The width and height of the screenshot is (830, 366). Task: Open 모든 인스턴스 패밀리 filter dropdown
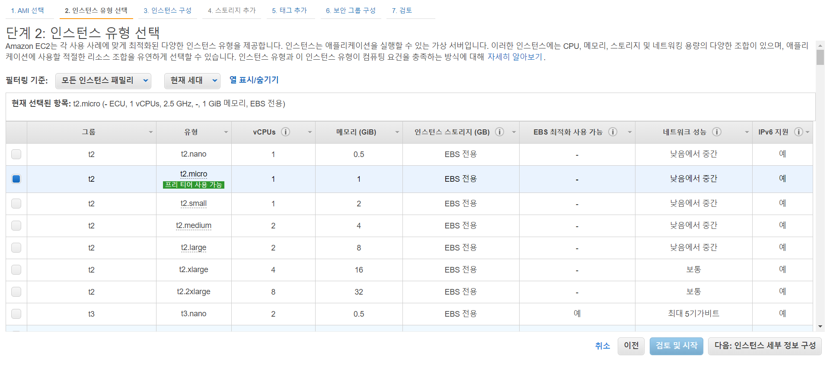point(103,80)
